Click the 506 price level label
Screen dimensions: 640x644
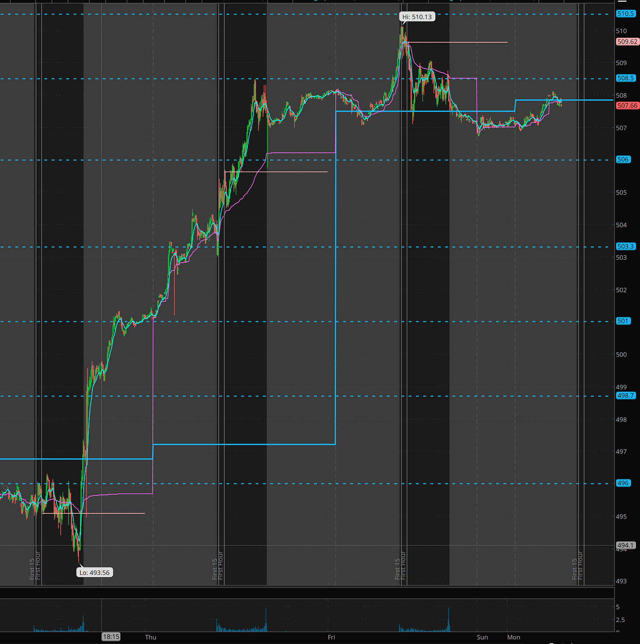623,160
